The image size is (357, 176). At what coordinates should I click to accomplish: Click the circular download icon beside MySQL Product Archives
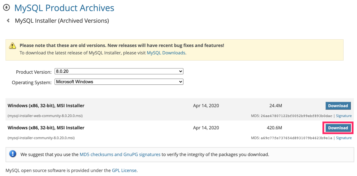pos(6,8)
